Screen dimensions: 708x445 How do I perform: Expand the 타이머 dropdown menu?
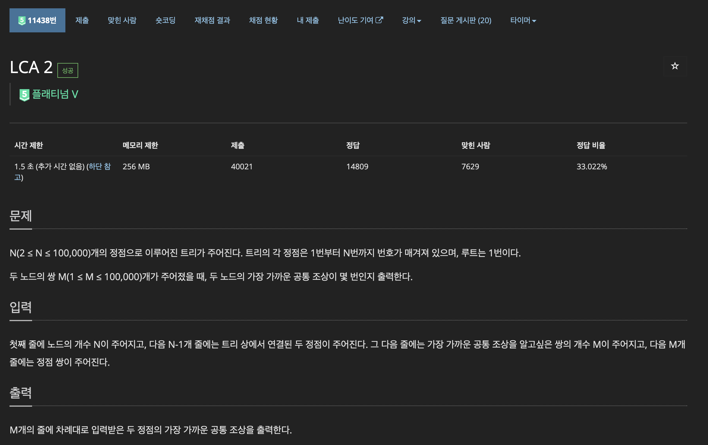click(x=523, y=20)
